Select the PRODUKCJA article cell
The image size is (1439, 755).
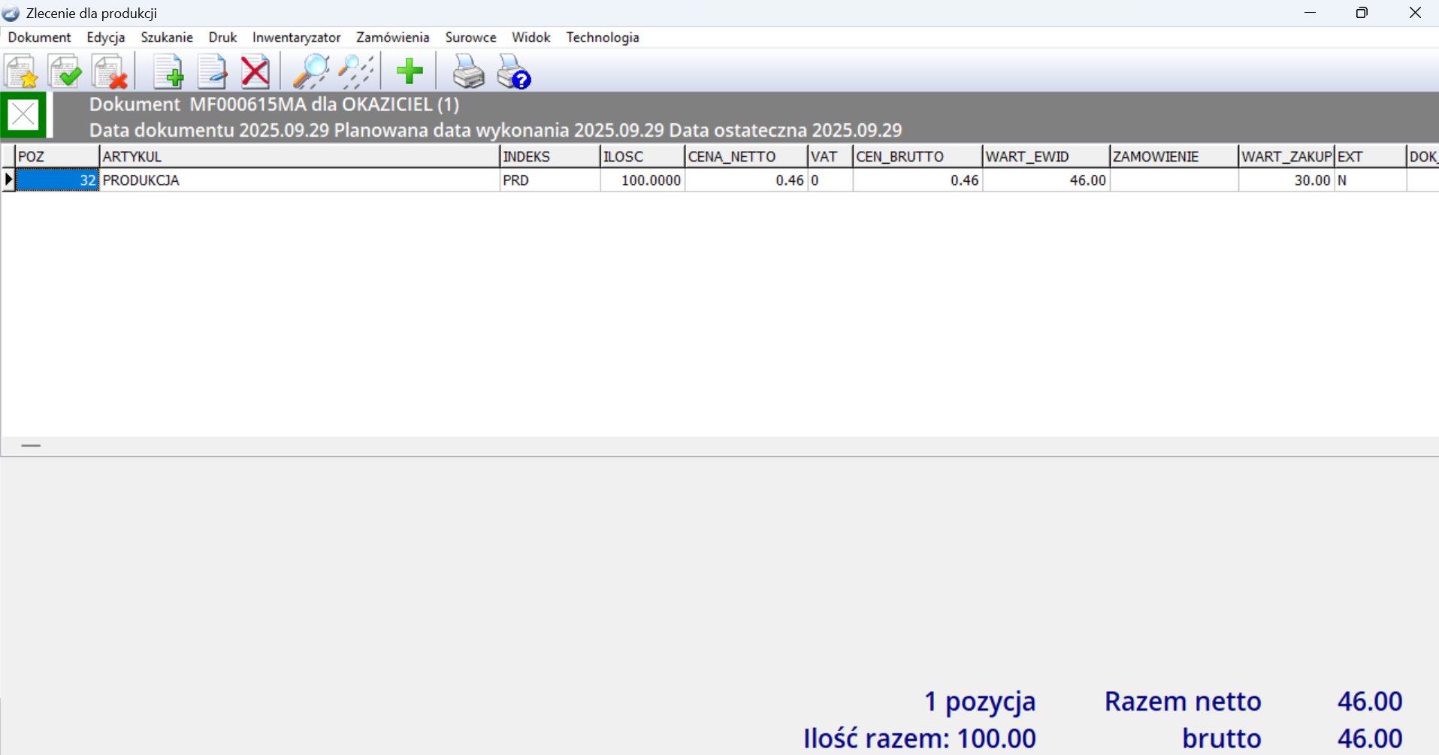point(299,180)
